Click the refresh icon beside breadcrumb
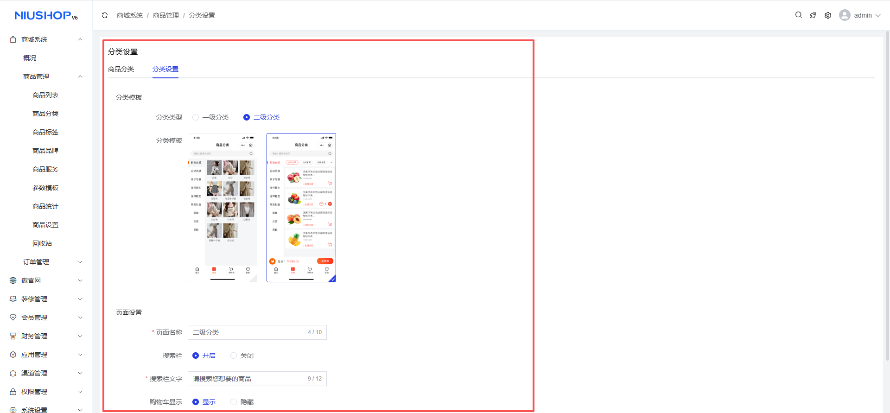Viewport: 890px width, 413px height. click(105, 15)
